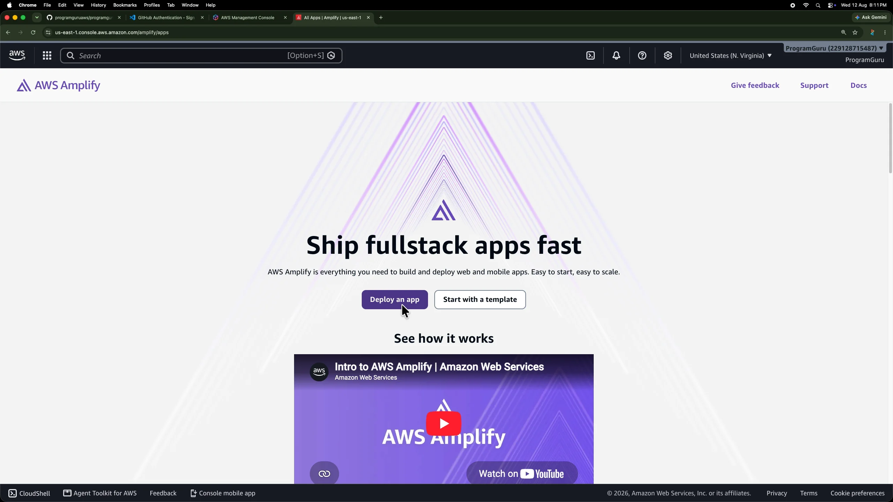Screen dimensions: 893x502
Task: Click the video title Intro to AWS Amplify
Action: click(x=439, y=367)
